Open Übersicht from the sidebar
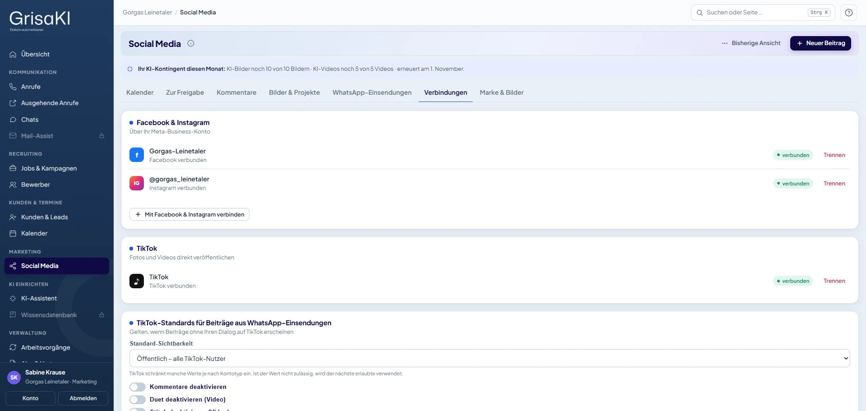This screenshot has height=411, width=866. (x=57, y=54)
